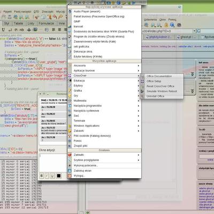Click the Pomoc help icon in the menu
Screen dimensions: 214x214
70,141
